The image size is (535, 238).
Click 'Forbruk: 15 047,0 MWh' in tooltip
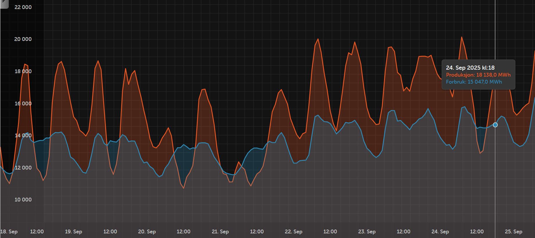[474, 82]
